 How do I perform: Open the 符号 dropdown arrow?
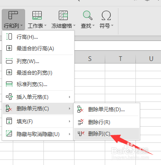pos(112,26)
